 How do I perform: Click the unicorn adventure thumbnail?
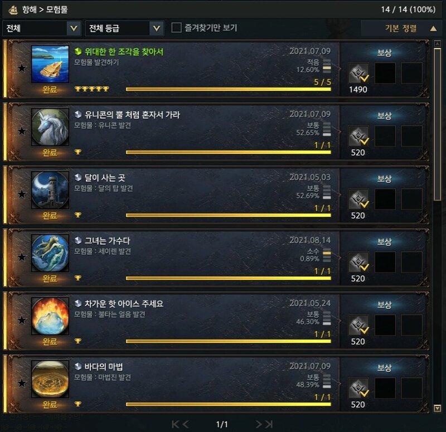click(50, 127)
